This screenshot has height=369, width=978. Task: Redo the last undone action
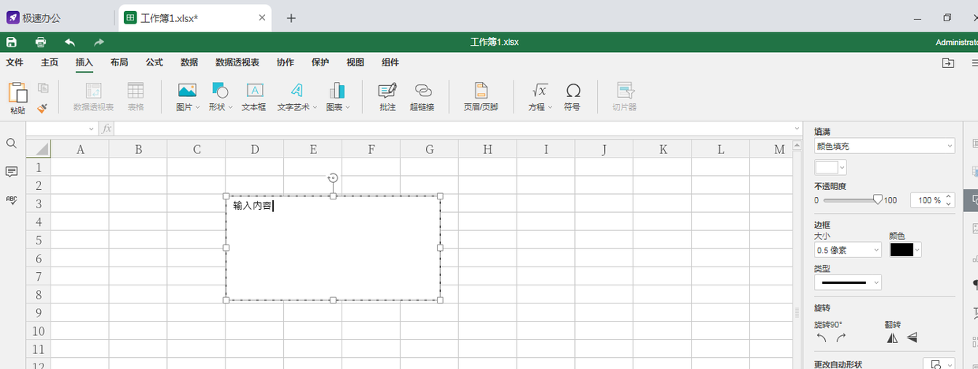(99, 42)
